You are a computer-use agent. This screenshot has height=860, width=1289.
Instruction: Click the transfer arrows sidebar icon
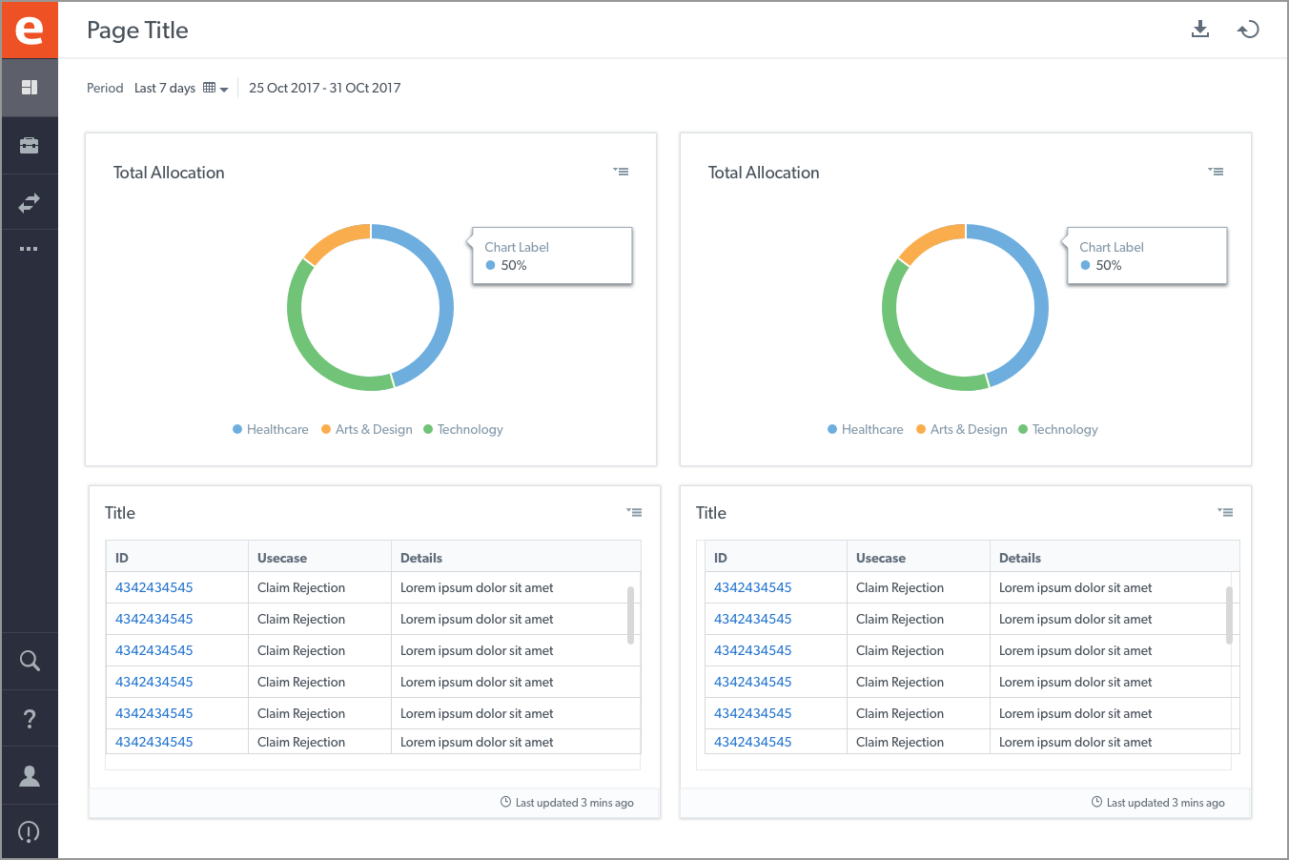click(30, 202)
